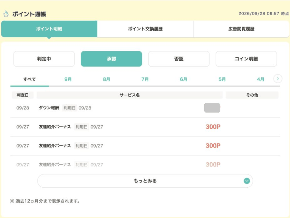The image size is (290, 218).
Task: Filter by 5月
Action: (222, 79)
